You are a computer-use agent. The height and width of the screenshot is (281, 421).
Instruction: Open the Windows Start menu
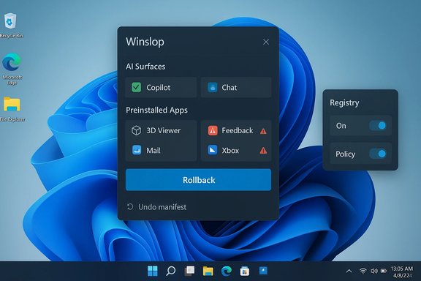pyautogui.click(x=153, y=271)
